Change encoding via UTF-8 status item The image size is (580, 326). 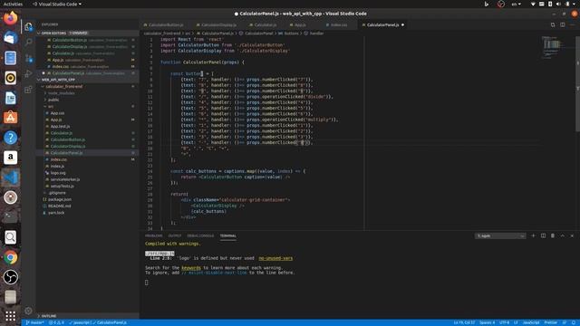tap(505, 322)
